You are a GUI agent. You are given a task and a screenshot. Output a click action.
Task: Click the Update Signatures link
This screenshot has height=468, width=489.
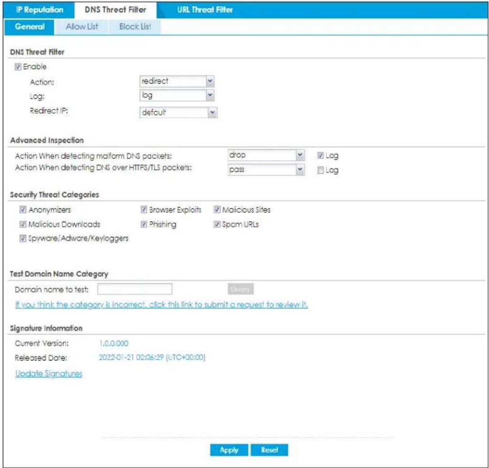click(48, 373)
